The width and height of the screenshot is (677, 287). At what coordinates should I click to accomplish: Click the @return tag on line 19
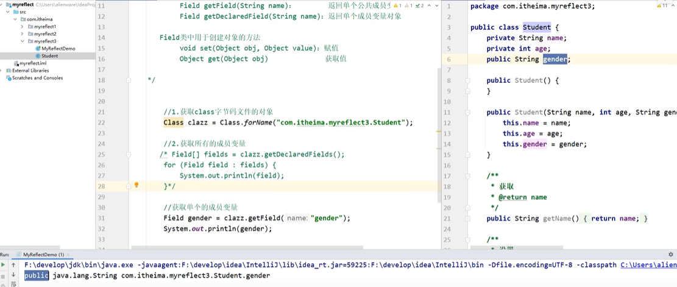[513, 197]
